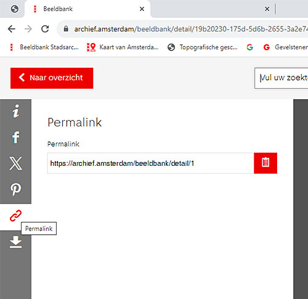
Task: Open Beeldbank Stadsarchief bookmark
Action: point(44,47)
